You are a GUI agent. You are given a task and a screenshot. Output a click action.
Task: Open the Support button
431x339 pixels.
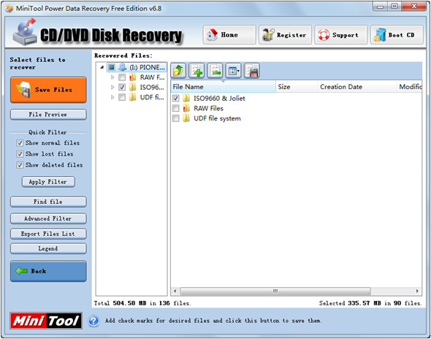click(x=341, y=35)
